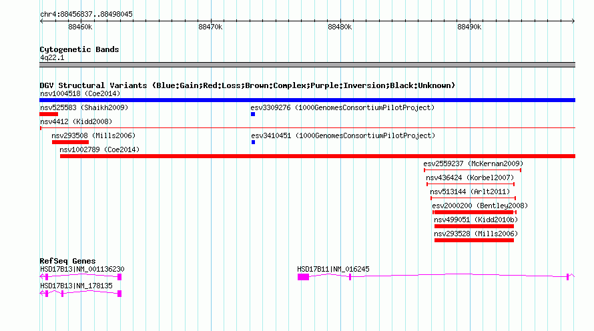Image resolution: width=594 pixels, height=331 pixels.
Task: Open the esv2000200 (Bentley2008) label
Action: coord(480,206)
